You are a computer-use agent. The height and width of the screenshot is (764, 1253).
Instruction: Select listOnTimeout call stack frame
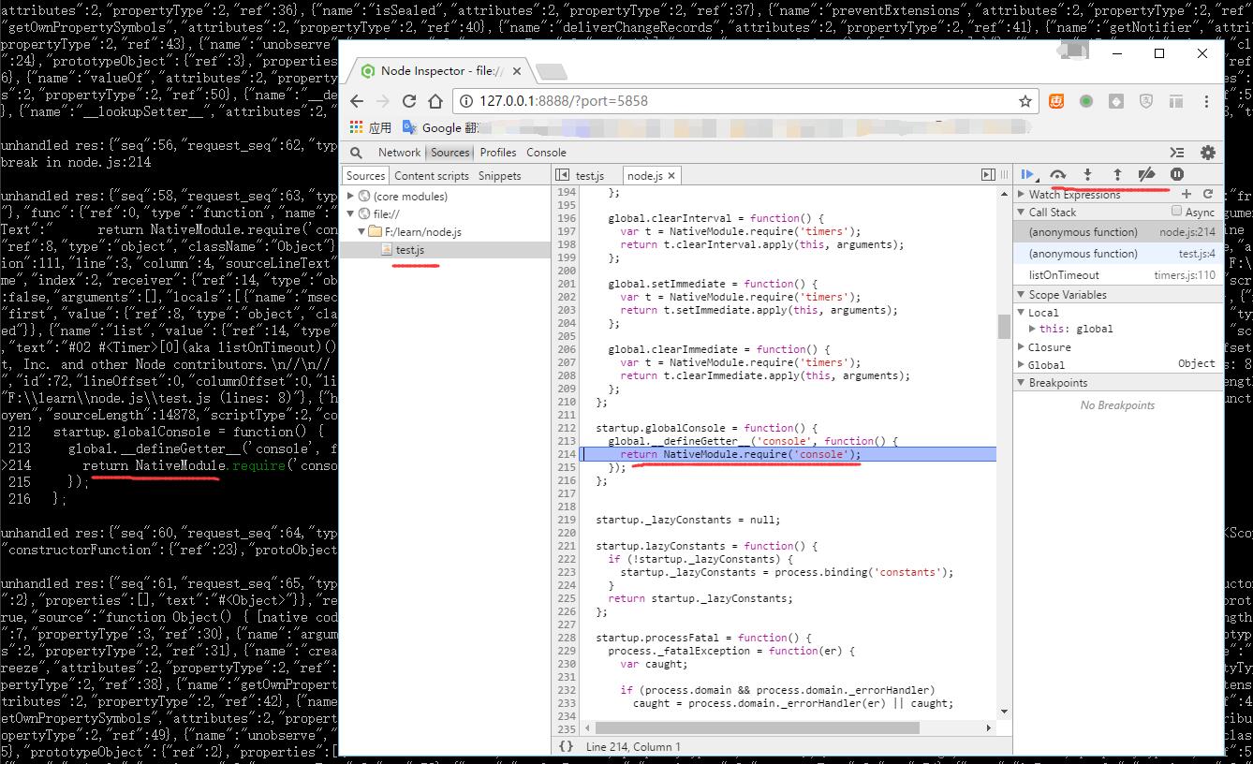coord(1118,275)
